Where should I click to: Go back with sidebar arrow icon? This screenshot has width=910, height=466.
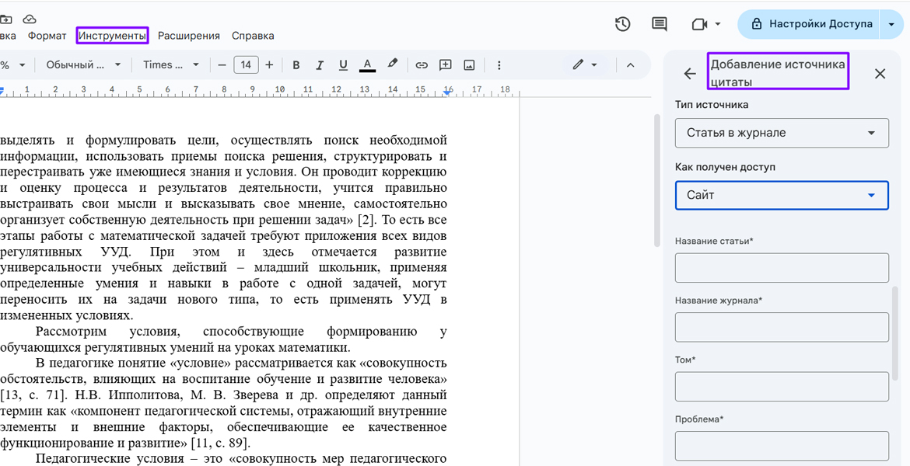pos(690,74)
